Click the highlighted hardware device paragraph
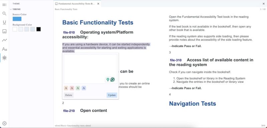Viewport: 267px width, 128px height. pyautogui.click(x=106, y=48)
